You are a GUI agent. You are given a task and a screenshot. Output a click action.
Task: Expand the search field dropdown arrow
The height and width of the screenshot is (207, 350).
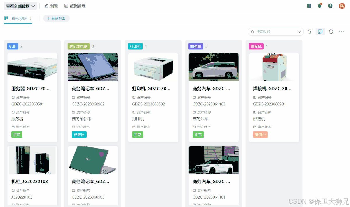coord(299,32)
